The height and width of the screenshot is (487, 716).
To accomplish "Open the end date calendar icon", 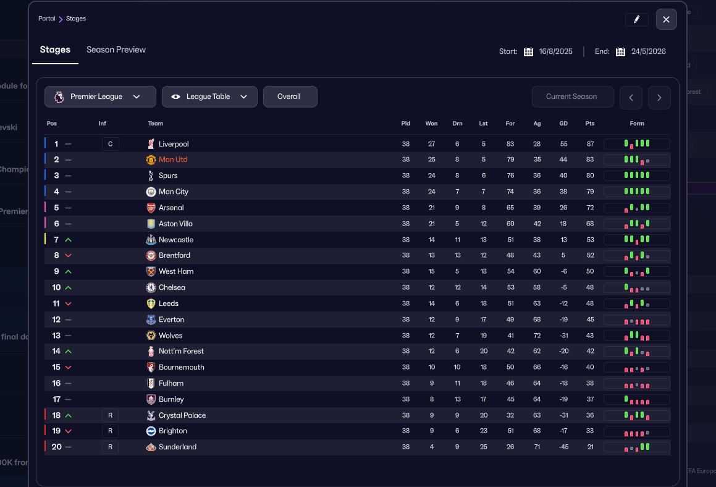I will [620, 52].
